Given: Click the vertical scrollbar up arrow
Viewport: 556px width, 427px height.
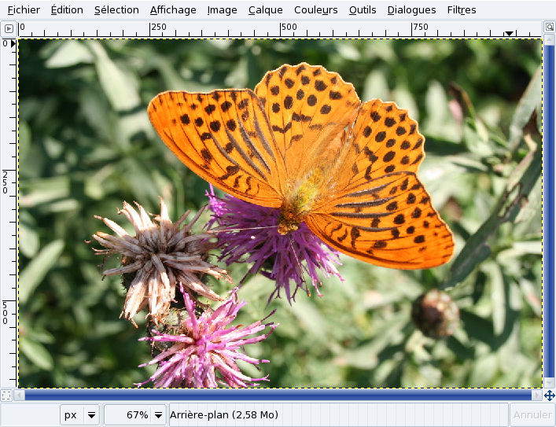Looking at the screenshot, I should [x=549, y=39].
